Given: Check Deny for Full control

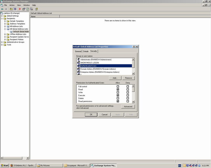Looking at the screenshot, I should [x=128, y=86].
